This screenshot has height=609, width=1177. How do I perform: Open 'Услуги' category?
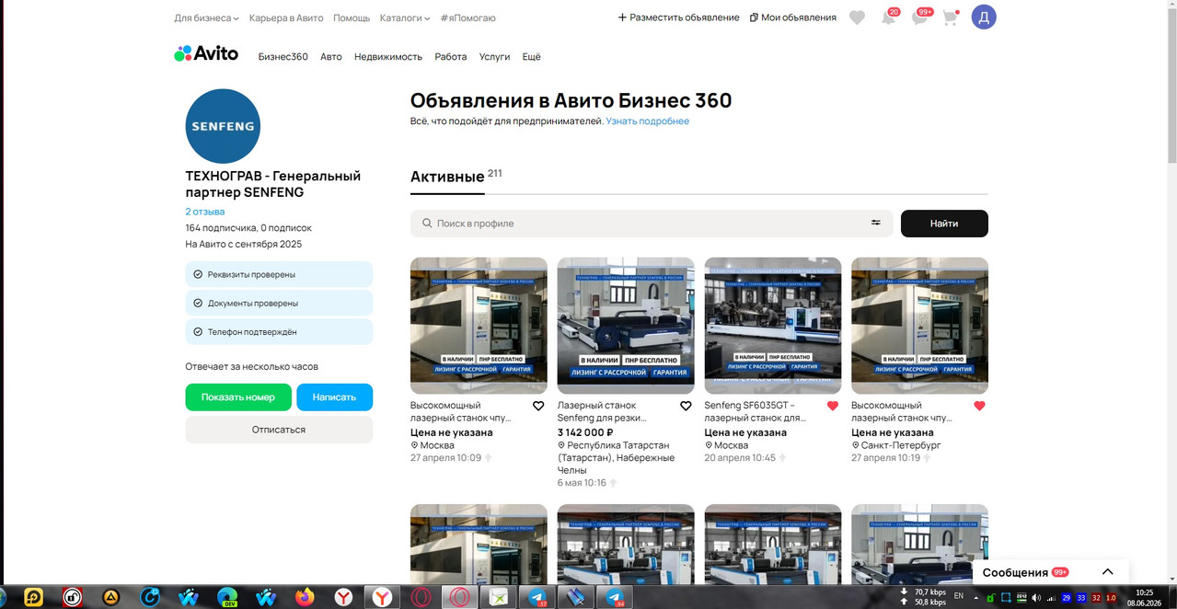click(x=494, y=56)
